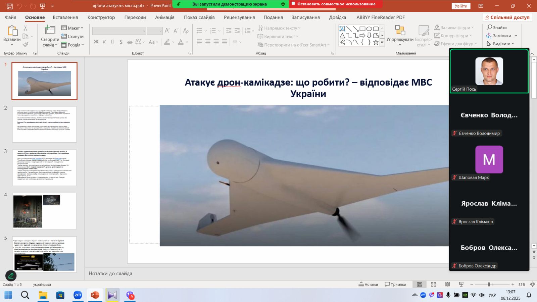This screenshot has height=302, width=537.
Task: Toggle Notes (Нотатки) pane in status bar
Action: point(368,284)
